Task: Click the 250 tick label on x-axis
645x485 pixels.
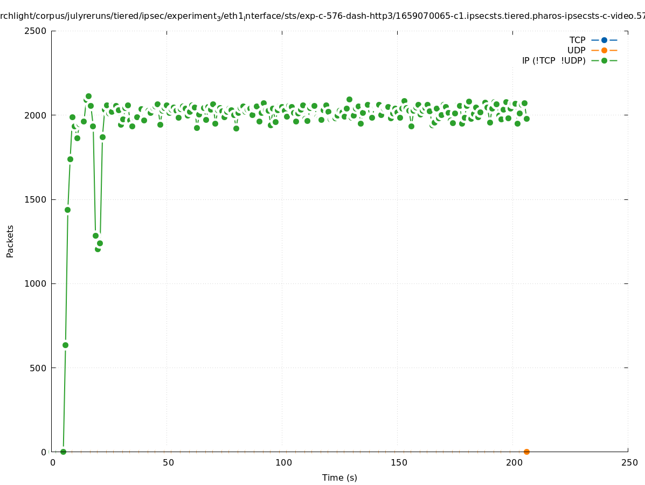Action: coord(629,462)
